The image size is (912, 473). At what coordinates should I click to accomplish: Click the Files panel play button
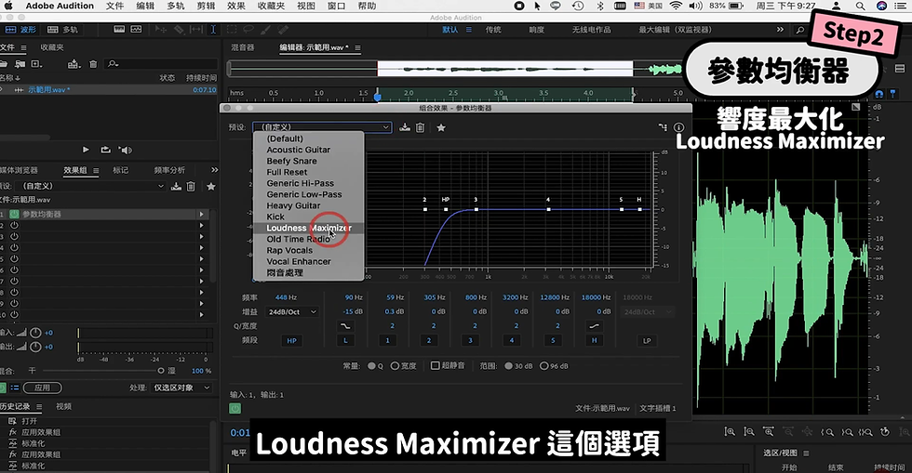point(86,150)
